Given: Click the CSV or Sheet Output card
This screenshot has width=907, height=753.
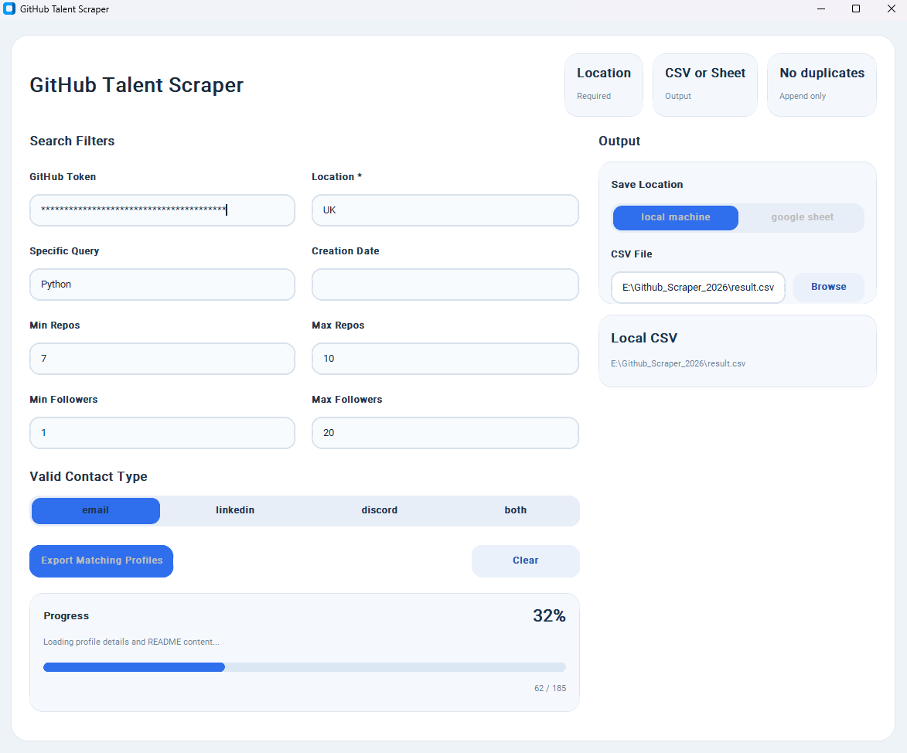Looking at the screenshot, I should (x=704, y=85).
